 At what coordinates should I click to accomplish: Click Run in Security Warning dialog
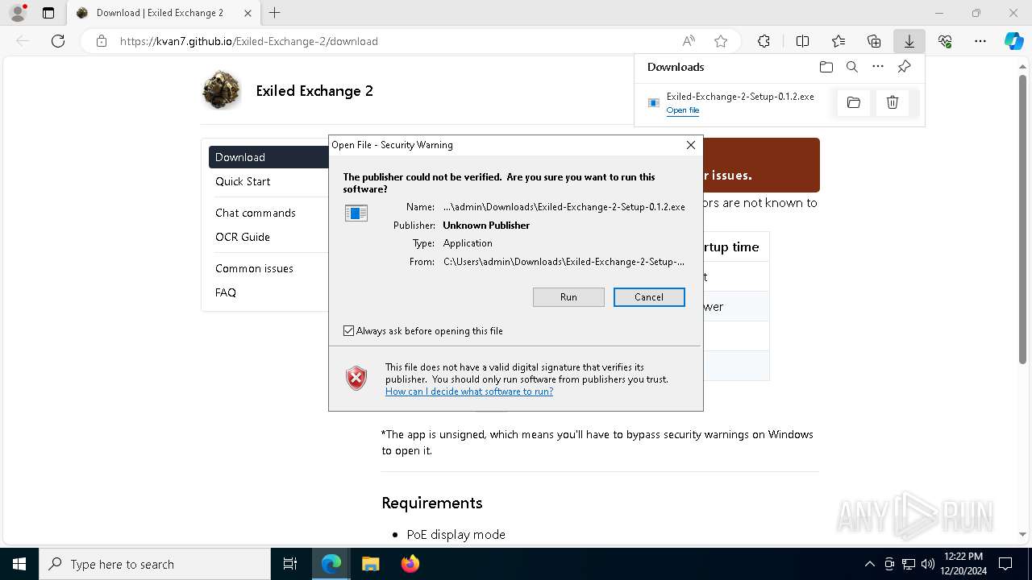(568, 297)
